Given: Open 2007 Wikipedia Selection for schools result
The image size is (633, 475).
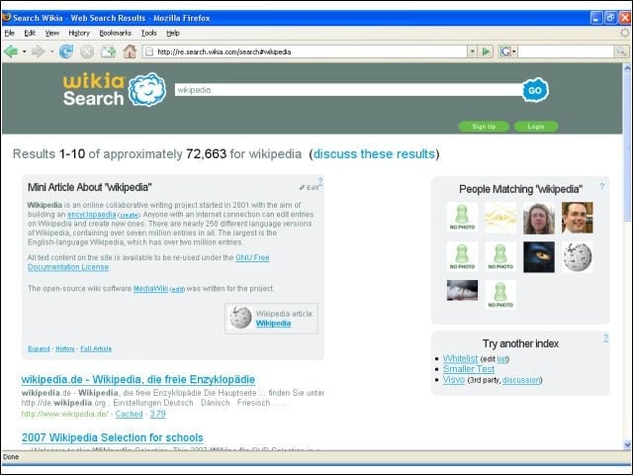Looking at the screenshot, I should point(112,437).
